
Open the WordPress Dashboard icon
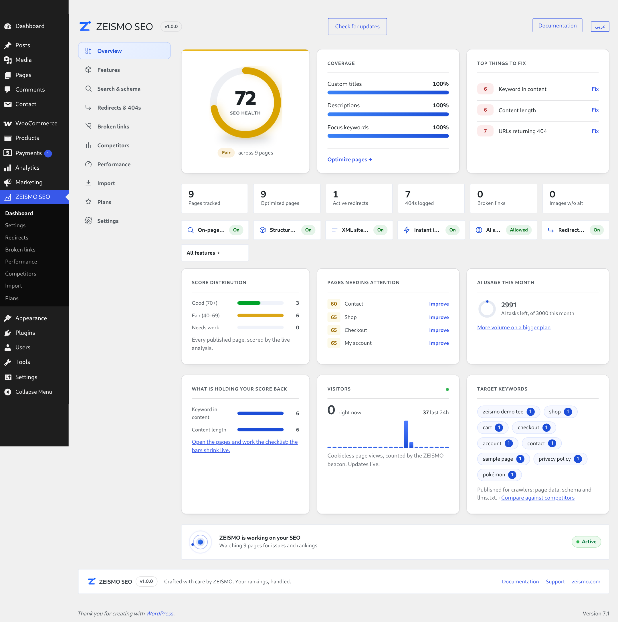8,26
